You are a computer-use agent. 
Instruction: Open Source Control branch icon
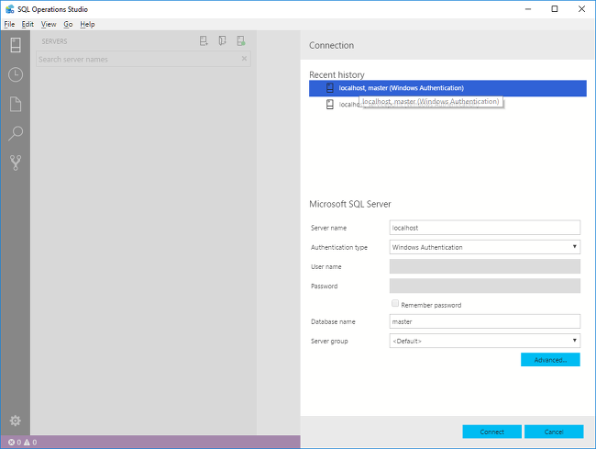coord(16,163)
